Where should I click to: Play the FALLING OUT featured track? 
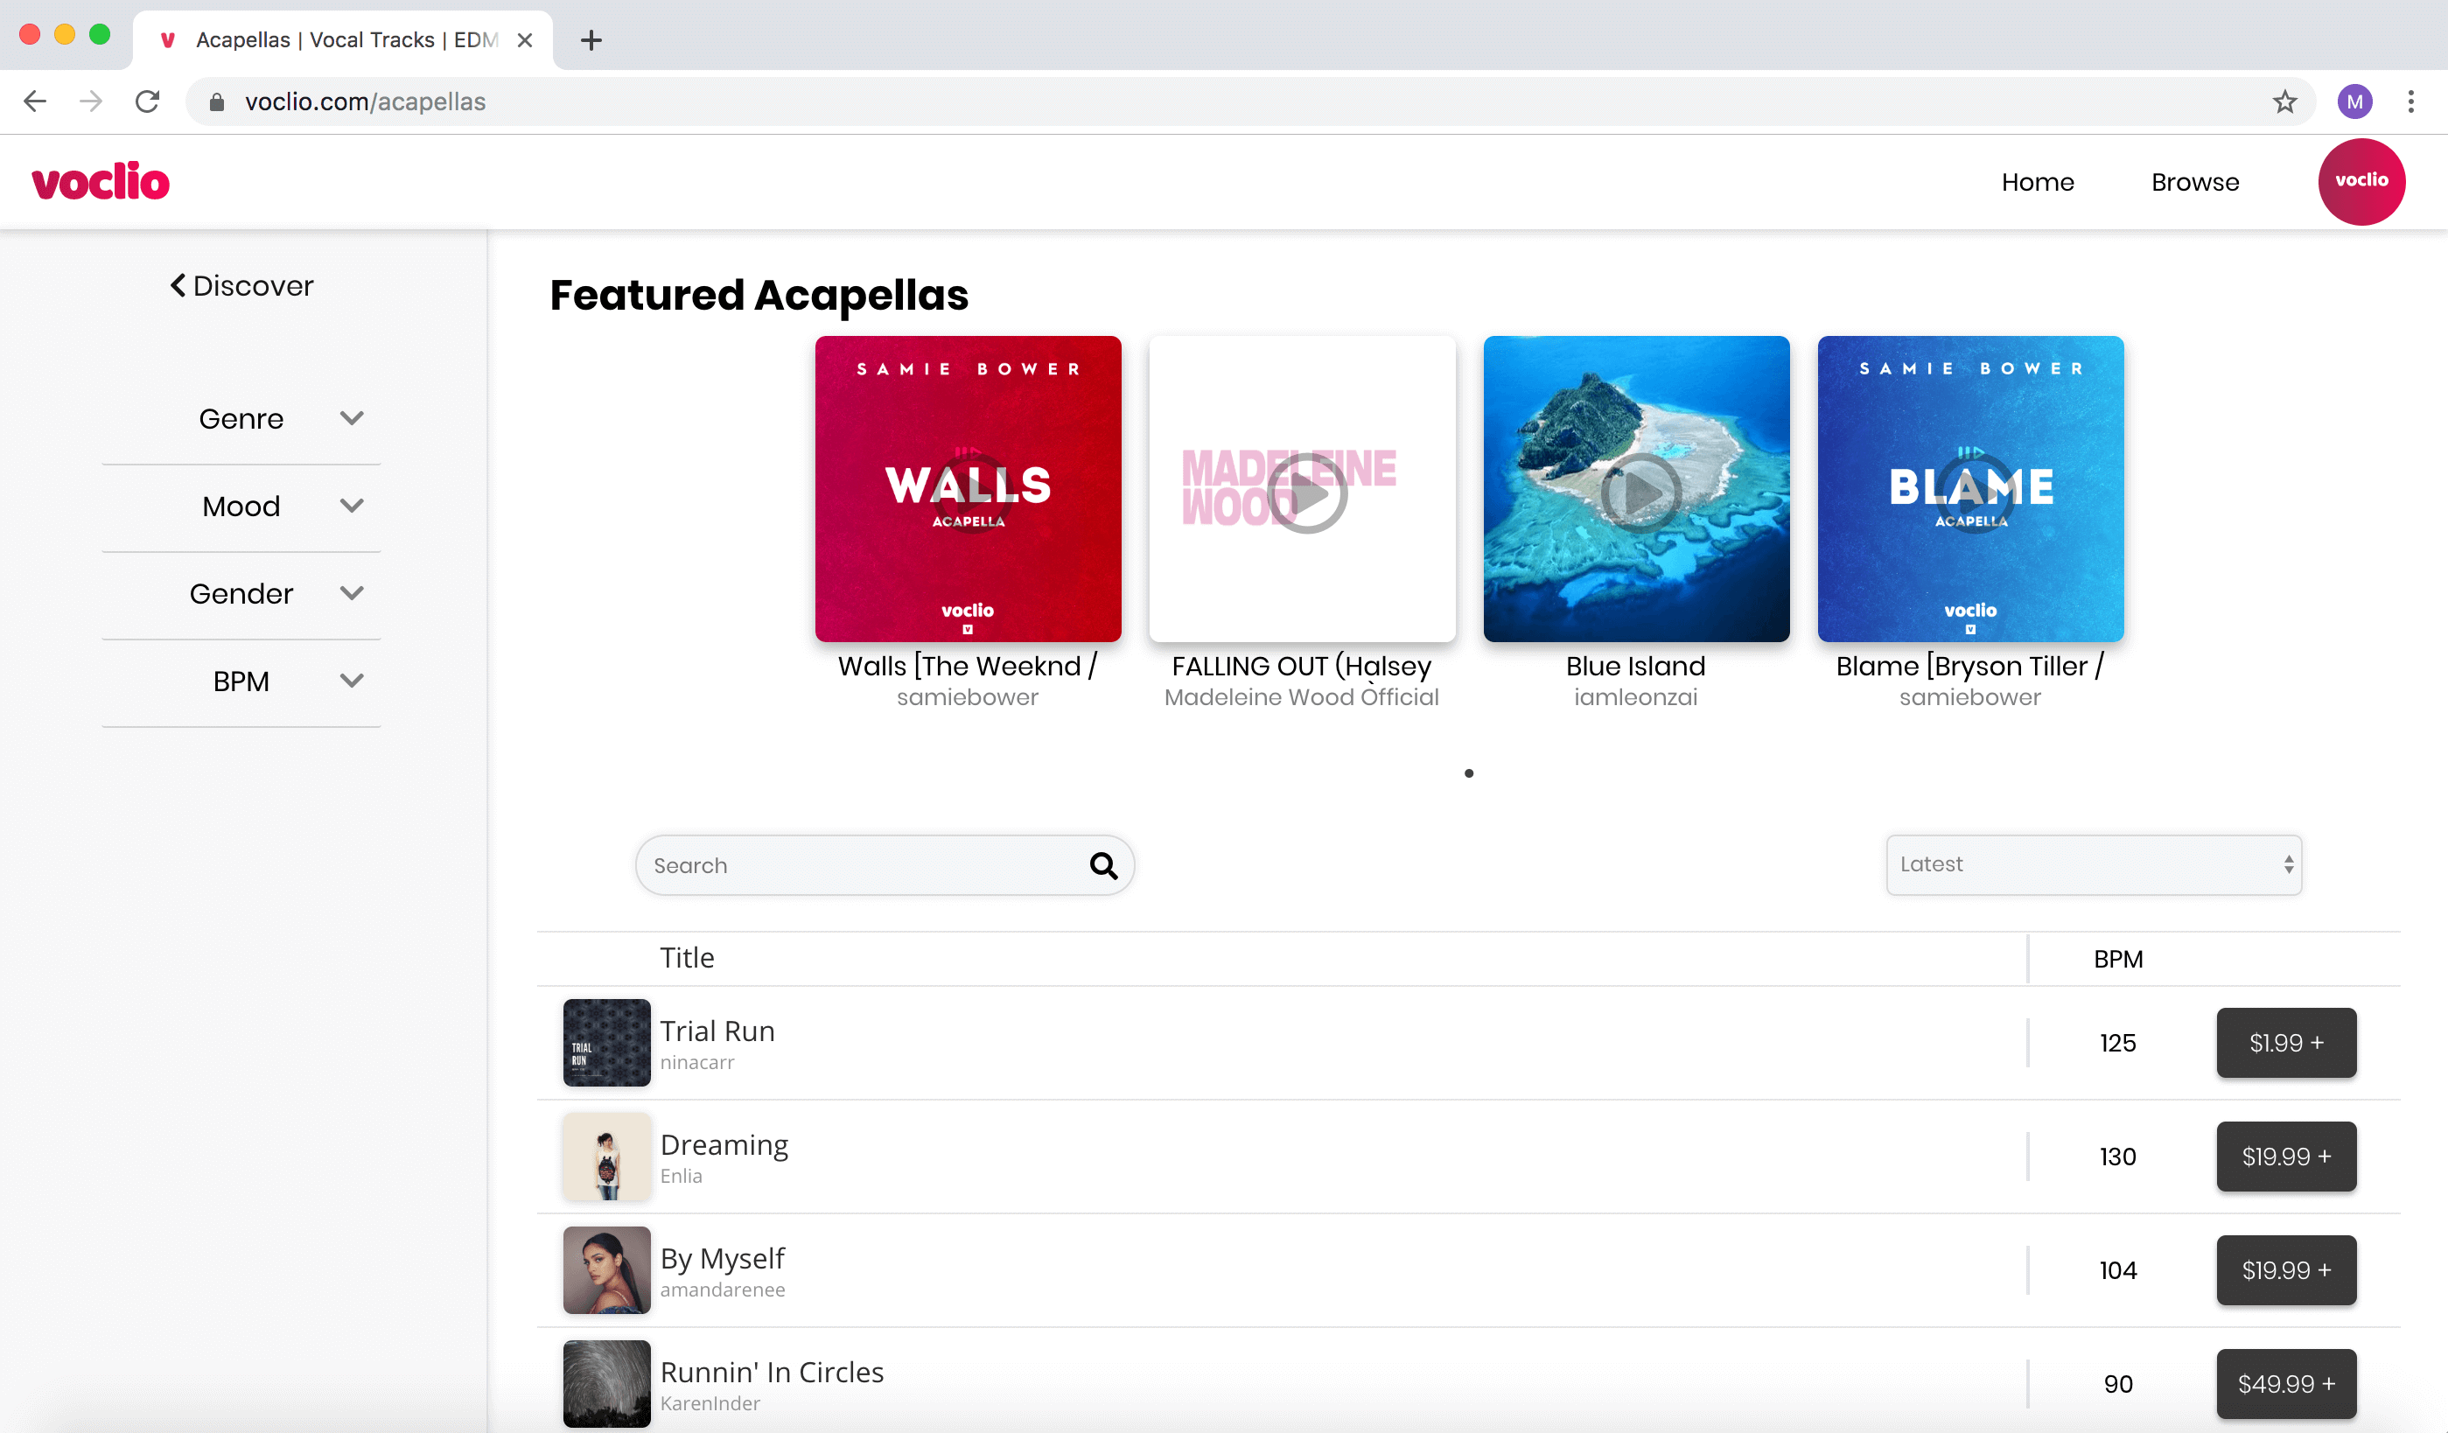point(1305,493)
